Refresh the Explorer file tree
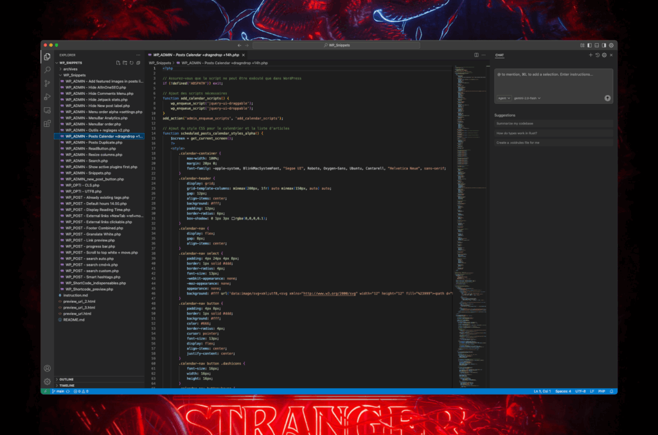 [x=131, y=63]
